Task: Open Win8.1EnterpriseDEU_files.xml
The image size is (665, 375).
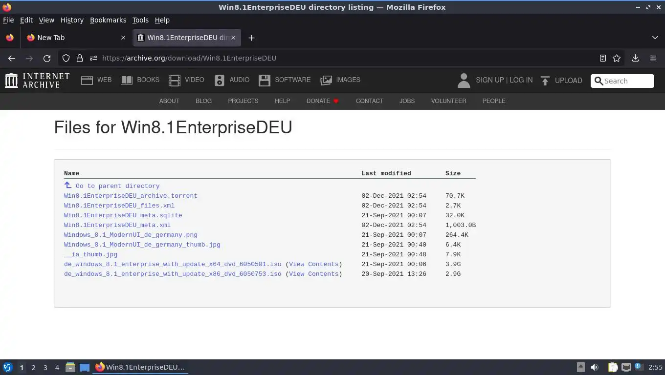Action: click(119, 206)
